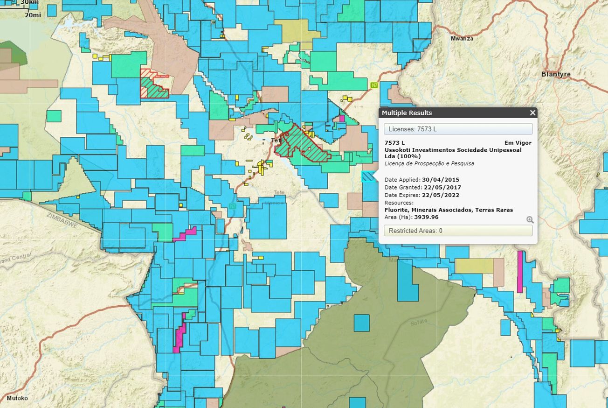Click the Ussokoti Investimentos company name link
608x408 pixels.
[x=453, y=150]
